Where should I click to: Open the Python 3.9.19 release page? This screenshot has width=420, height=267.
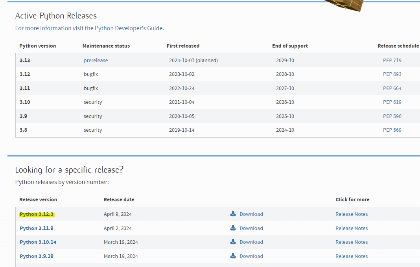click(x=37, y=256)
